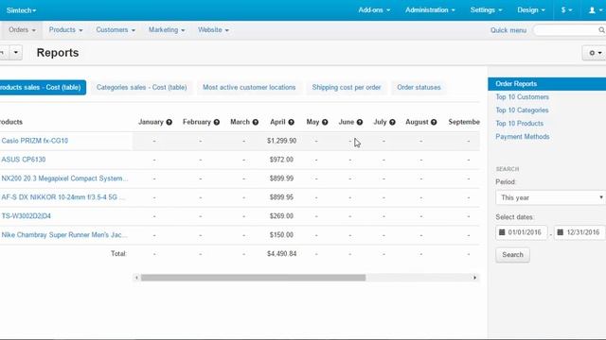The height and width of the screenshot is (340, 606).
Task: Click the left arrow of horizontal scrollbar
Action: 136,278
